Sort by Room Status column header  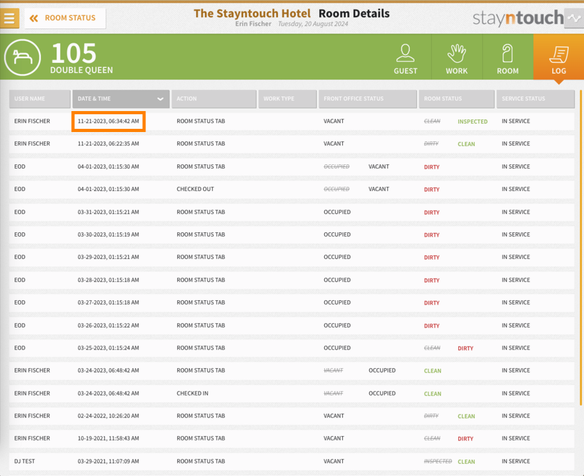tap(456, 99)
